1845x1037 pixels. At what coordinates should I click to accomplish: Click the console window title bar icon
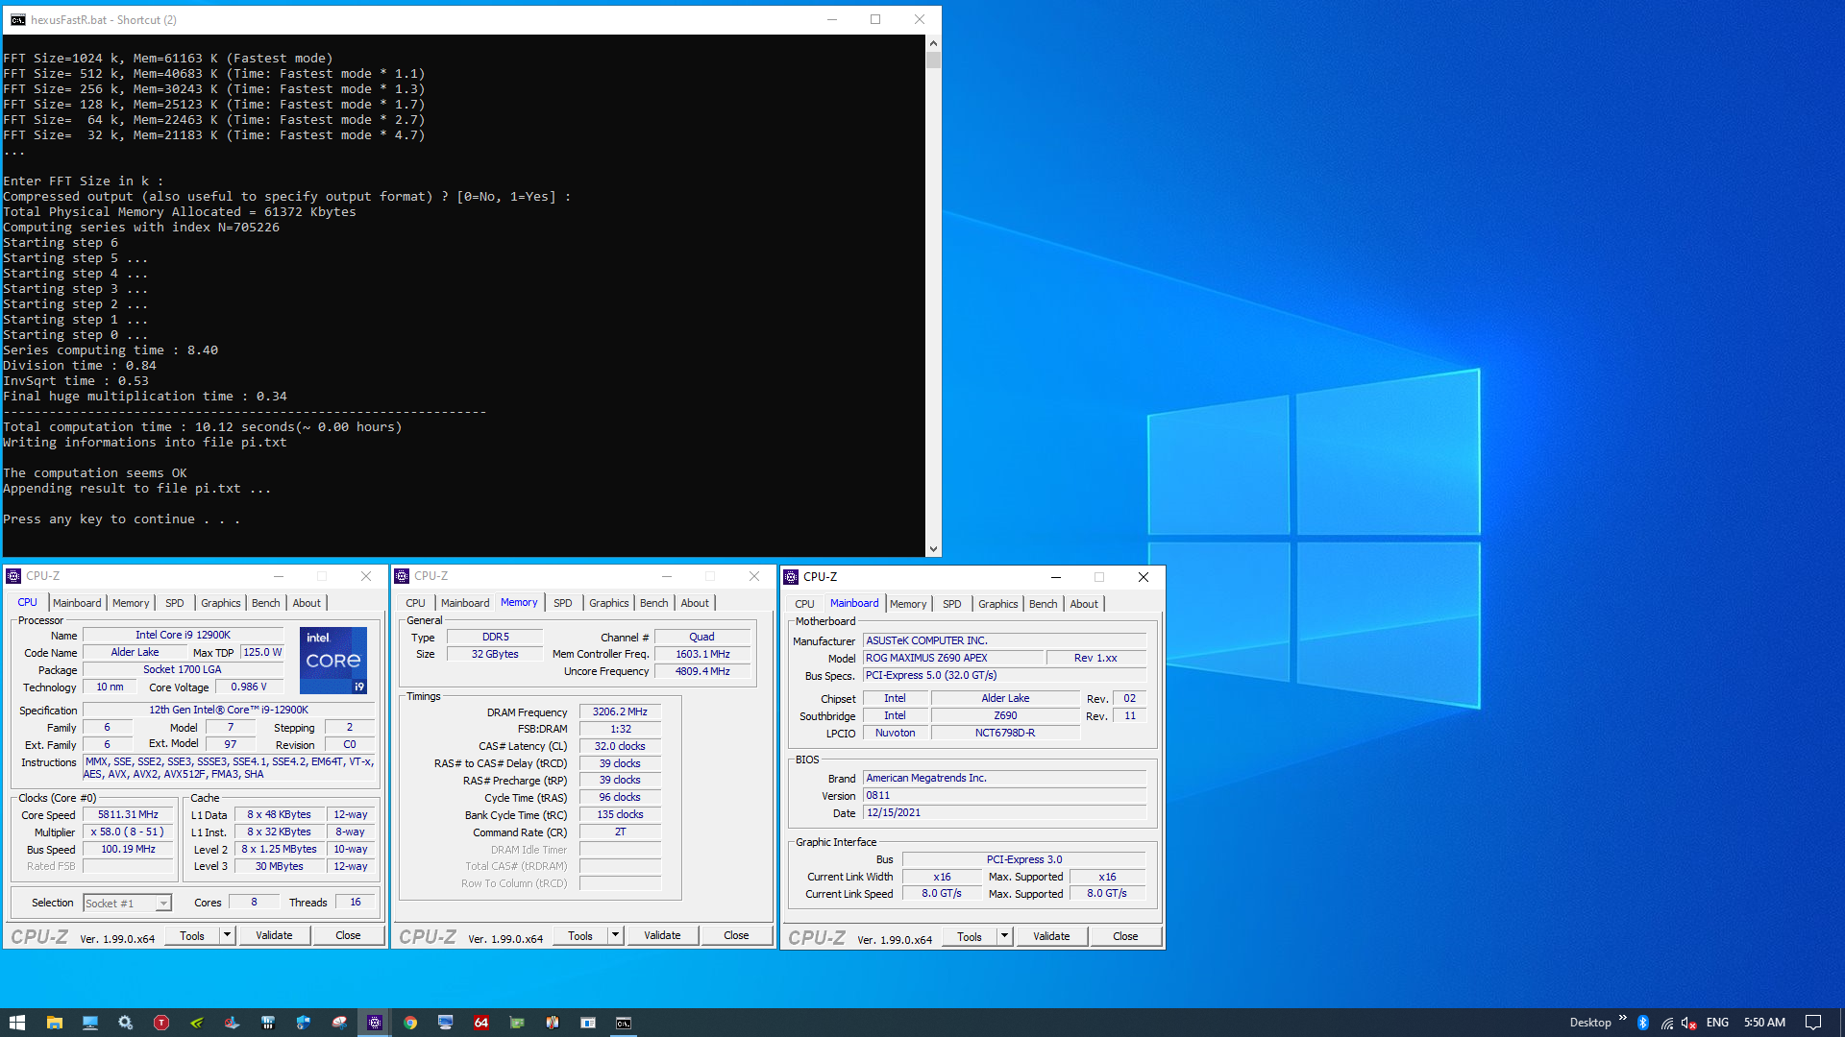(x=17, y=19)
